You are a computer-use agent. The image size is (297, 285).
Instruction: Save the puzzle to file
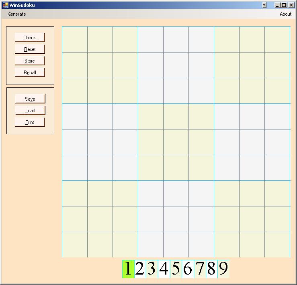[30, 99]
